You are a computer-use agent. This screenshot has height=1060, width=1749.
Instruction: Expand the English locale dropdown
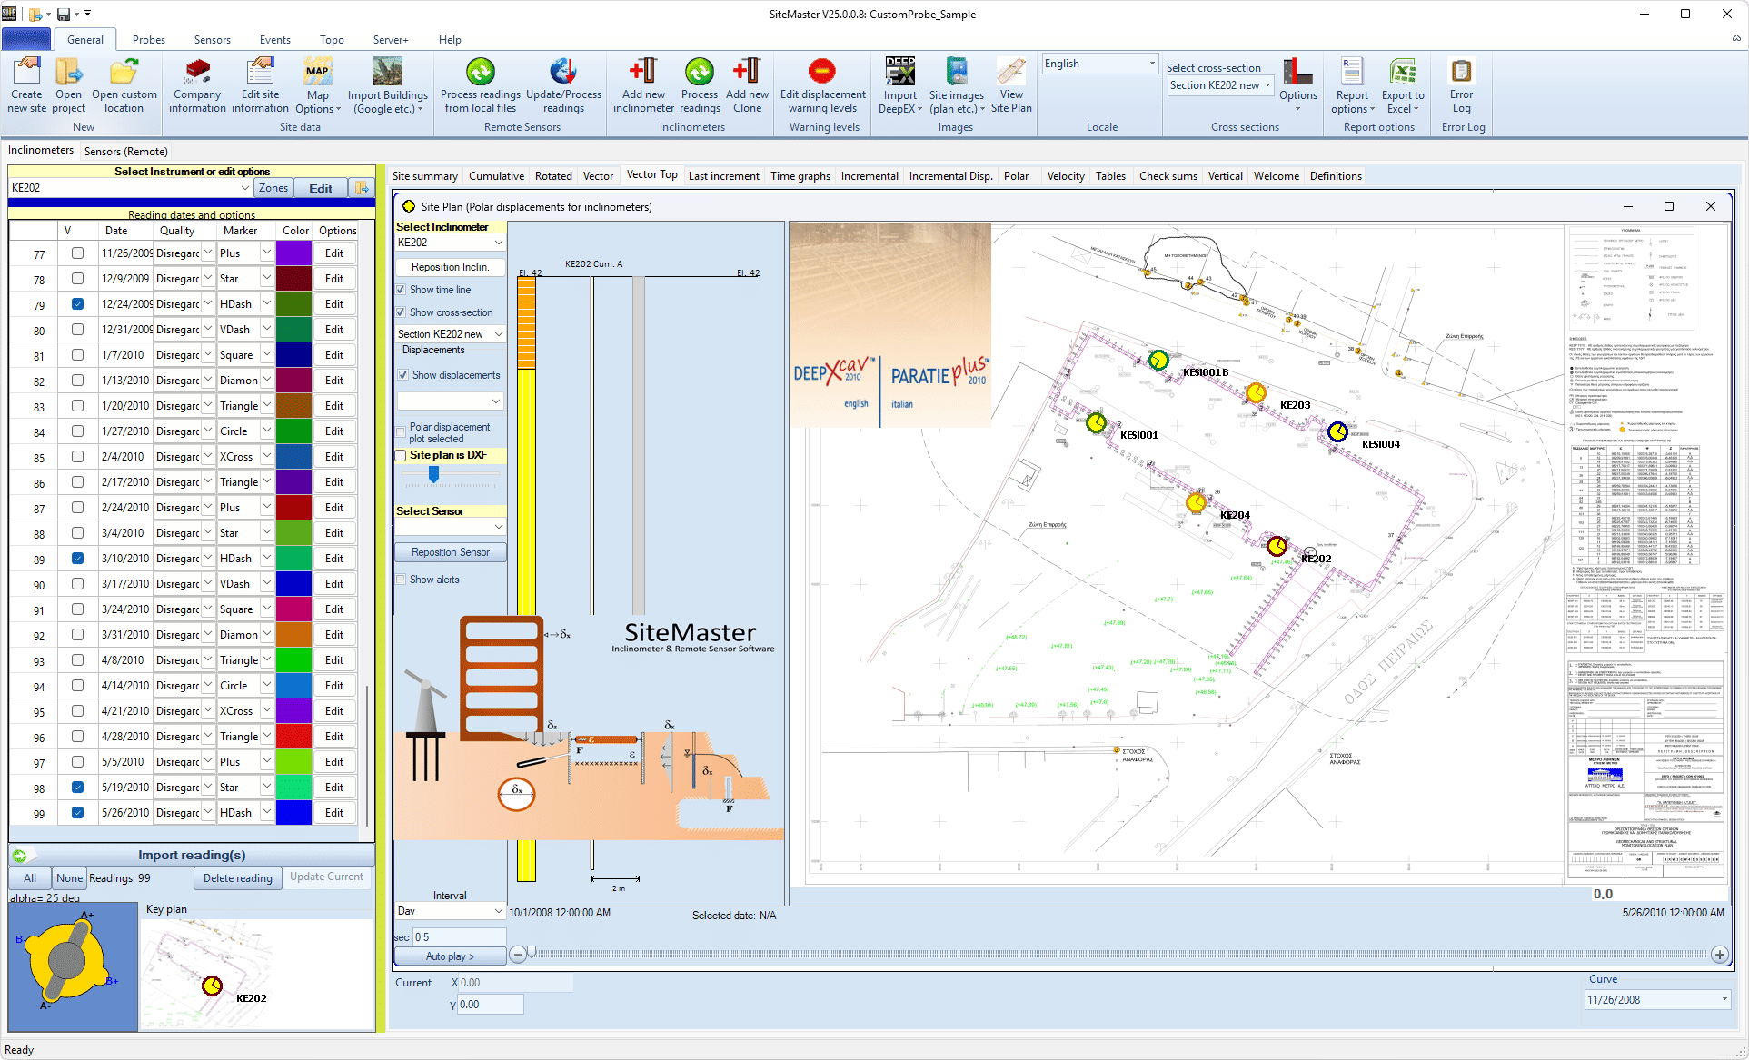click(1152, 64)
